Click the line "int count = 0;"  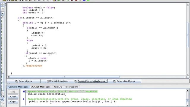(34, 13)
